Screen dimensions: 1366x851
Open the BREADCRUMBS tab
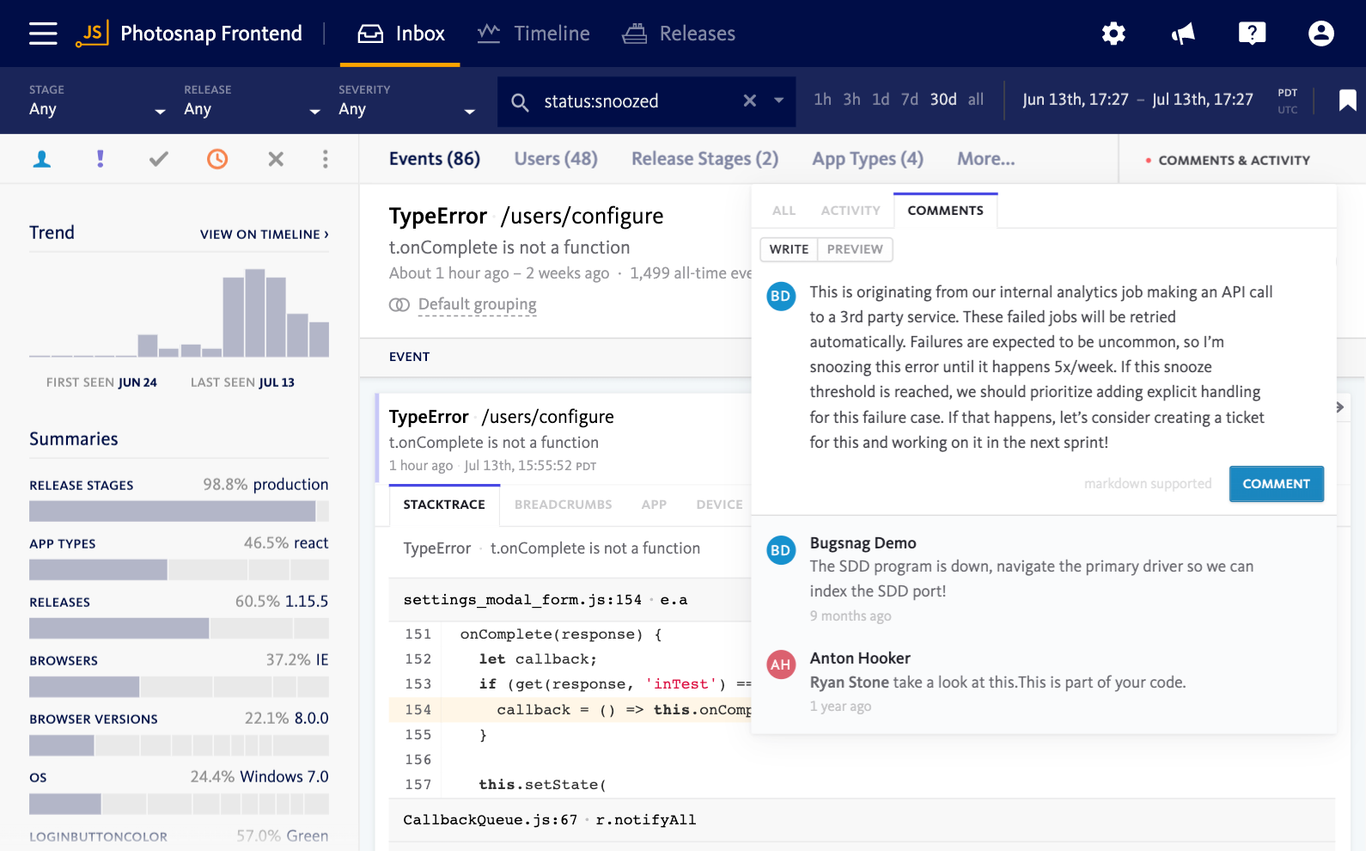(563, 505)
